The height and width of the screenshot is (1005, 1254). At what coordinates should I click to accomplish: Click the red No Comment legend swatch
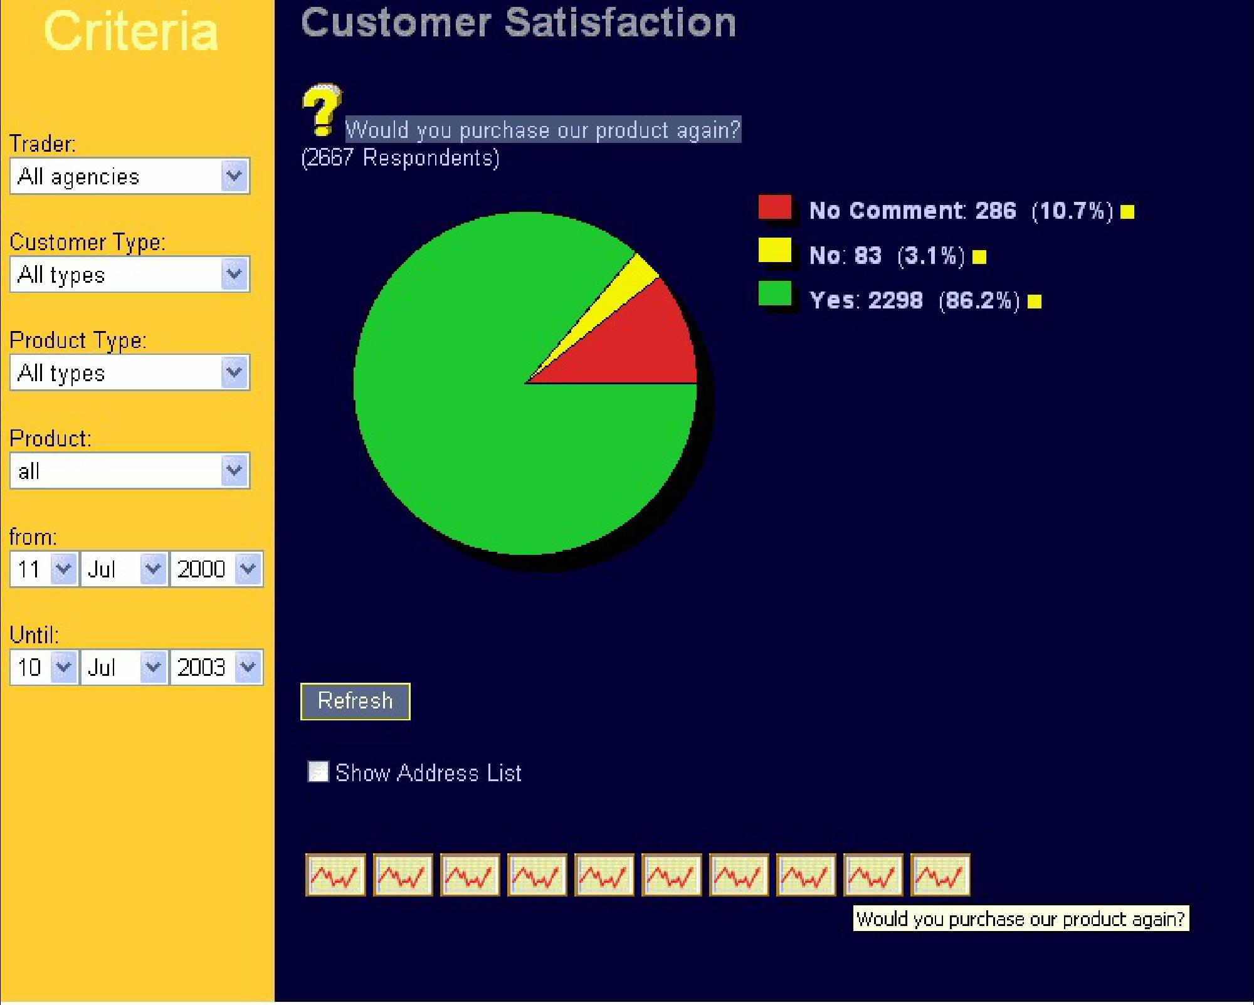775,208
